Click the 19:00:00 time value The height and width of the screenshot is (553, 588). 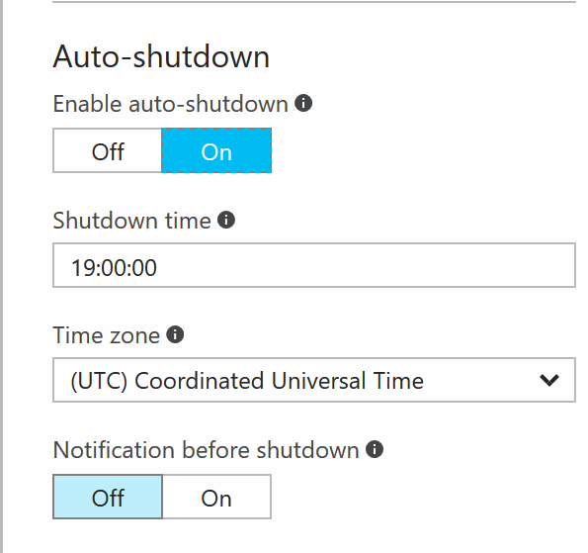(x=114, y=268)
